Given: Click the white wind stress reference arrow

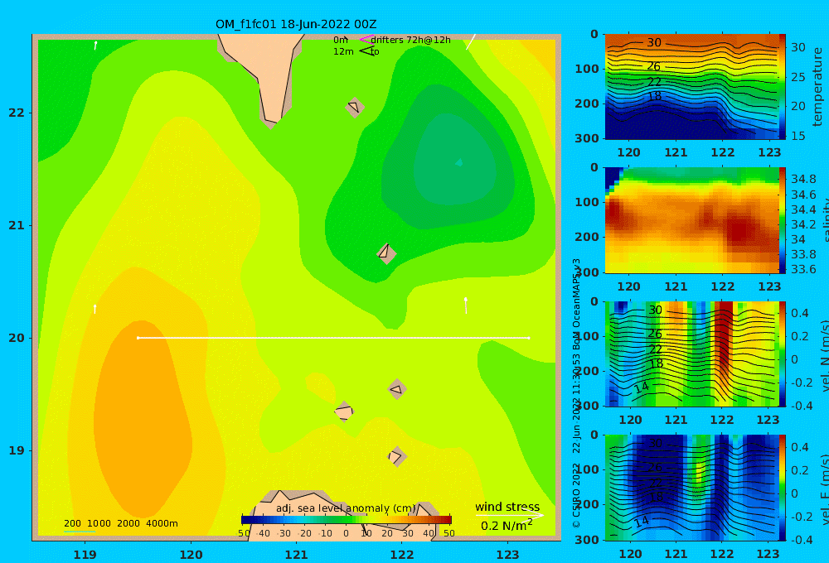Looking at the screenshot, I should click(x=509, y=515).
